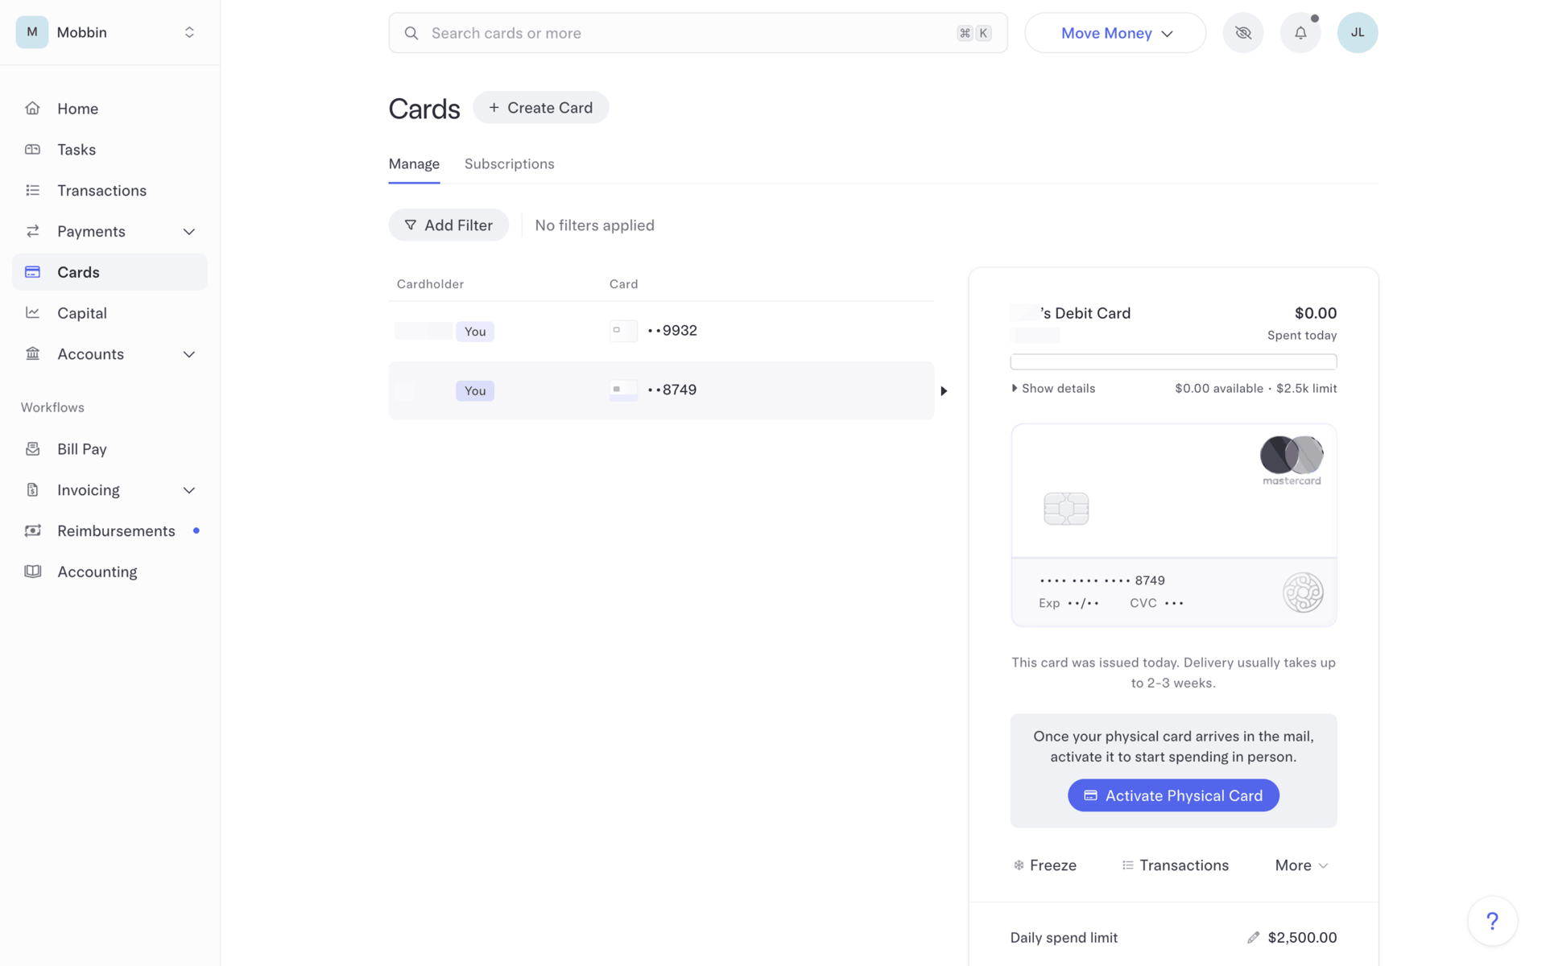Click the You badge on 9932 row
The height and width of the screenshot is (966, 1546).
pos(475,332)
